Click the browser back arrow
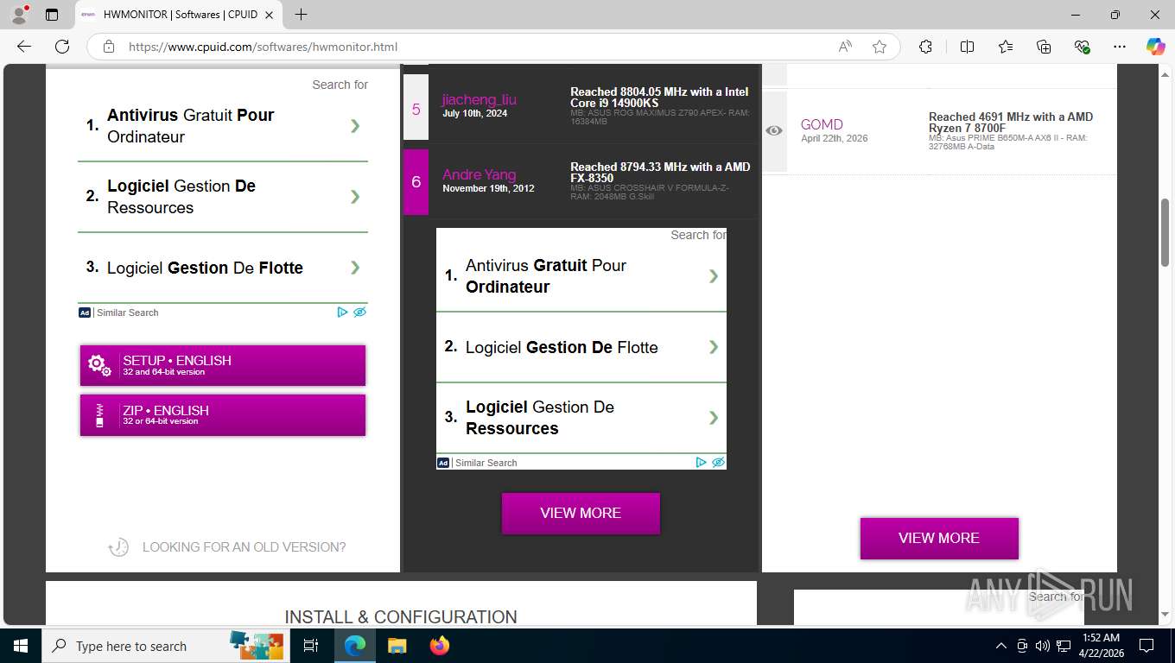 pos(24,47)
